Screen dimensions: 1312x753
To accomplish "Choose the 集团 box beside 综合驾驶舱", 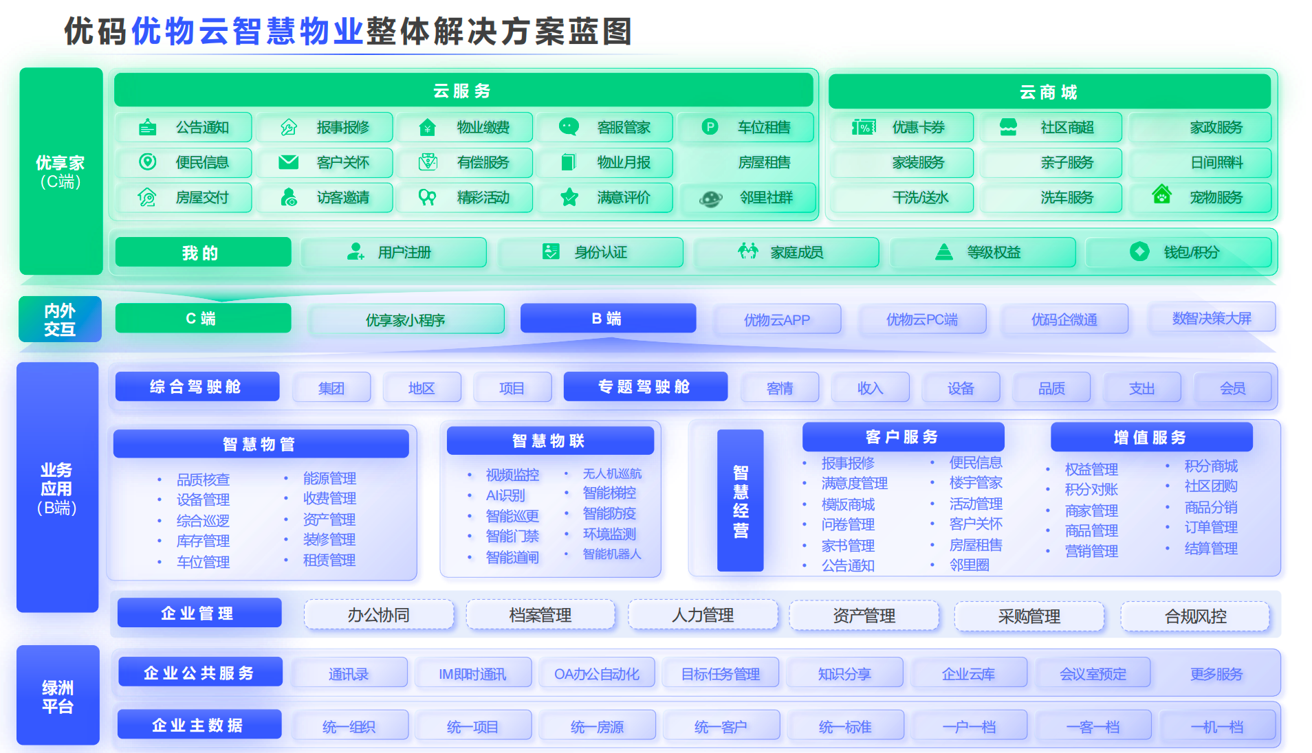I will [332, 388].
